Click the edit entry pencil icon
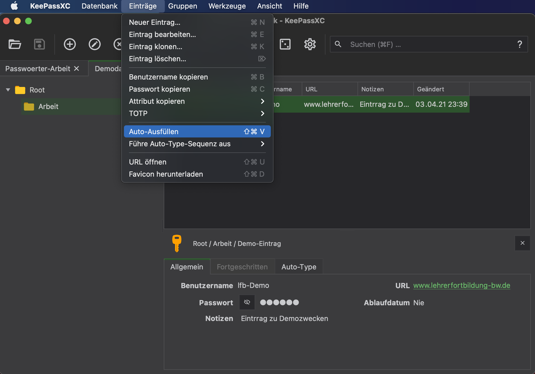The height and width of the screenshot is (374, 535). 94,44
